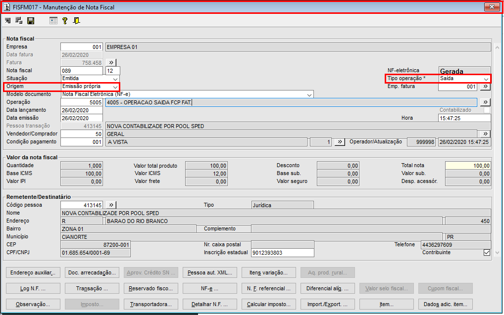The height and width of the screenshot is (315, 504).
Task: Close the FISFM017 window
Action: click(x=492, y=7)
